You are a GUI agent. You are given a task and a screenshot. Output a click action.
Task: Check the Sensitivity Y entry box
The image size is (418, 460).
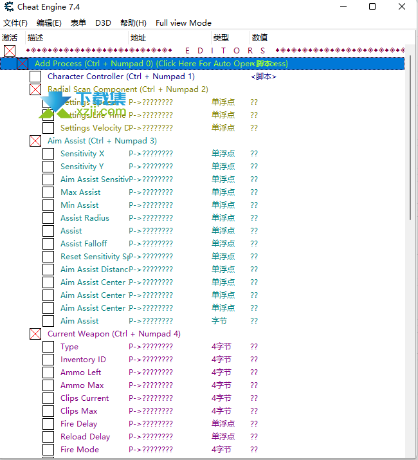click(48, 167)
